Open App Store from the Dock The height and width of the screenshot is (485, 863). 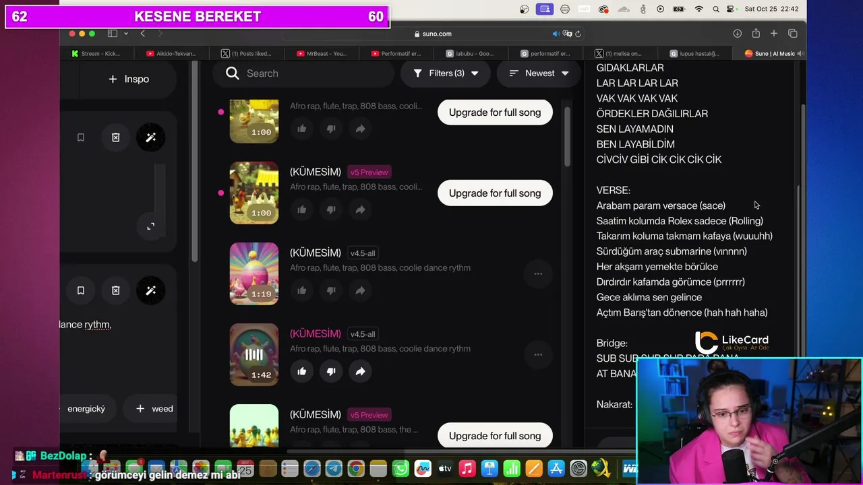coord(556,468)
